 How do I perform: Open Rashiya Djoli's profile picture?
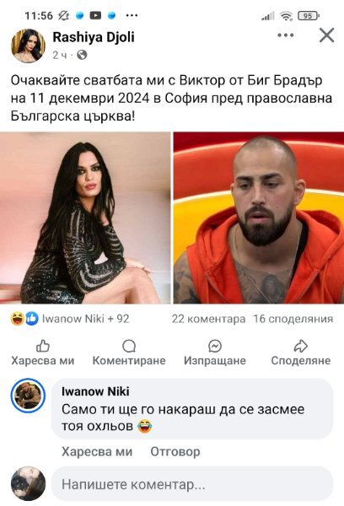click(28, 46)
